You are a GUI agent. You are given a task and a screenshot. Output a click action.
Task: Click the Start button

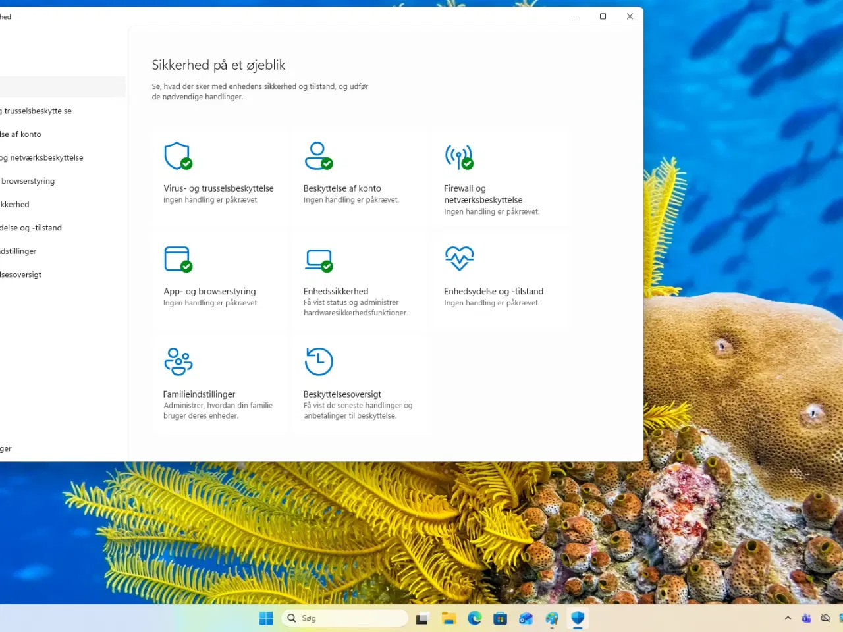coord(266,618)
